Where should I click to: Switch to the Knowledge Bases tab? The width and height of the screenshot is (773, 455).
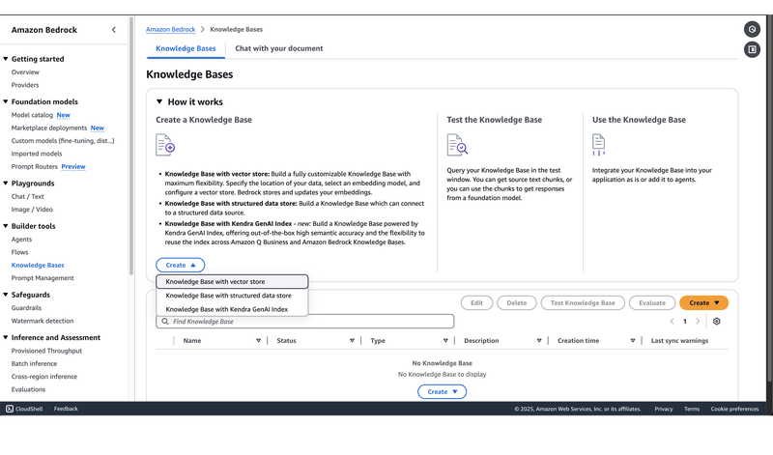[x=186, y=48]
